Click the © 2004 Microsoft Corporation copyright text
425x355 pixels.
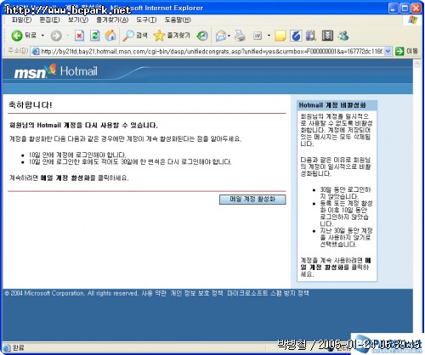click(x=71, y=293)
